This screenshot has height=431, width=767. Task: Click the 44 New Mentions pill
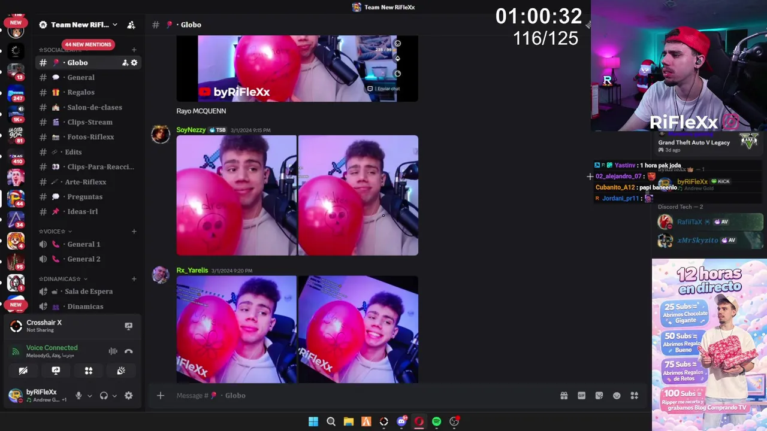(x=88, y=44)
